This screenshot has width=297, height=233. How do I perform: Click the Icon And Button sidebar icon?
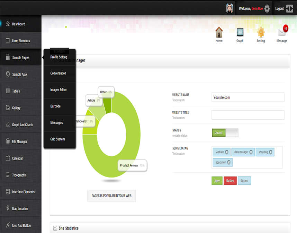(8, 225)
